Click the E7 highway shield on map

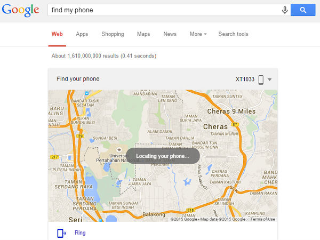[x=235, y=124]
